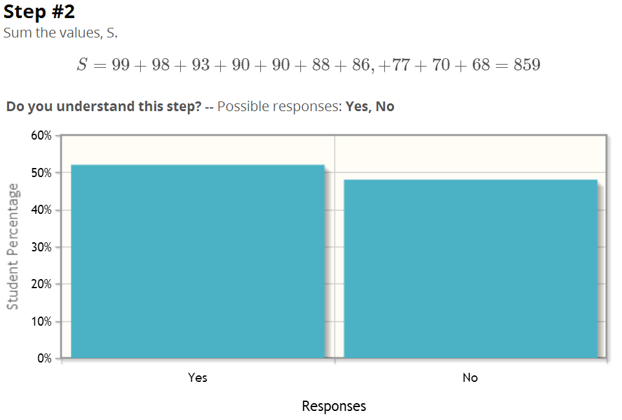Screen dimensions: 622x420
Task: Click the No response bar
Action: (x=470, y=269)
